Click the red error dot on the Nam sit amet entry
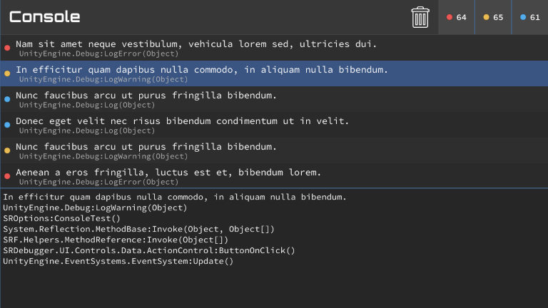Viewport: 548px width, 308px height. pyautogui.click(x=7, y=48)
